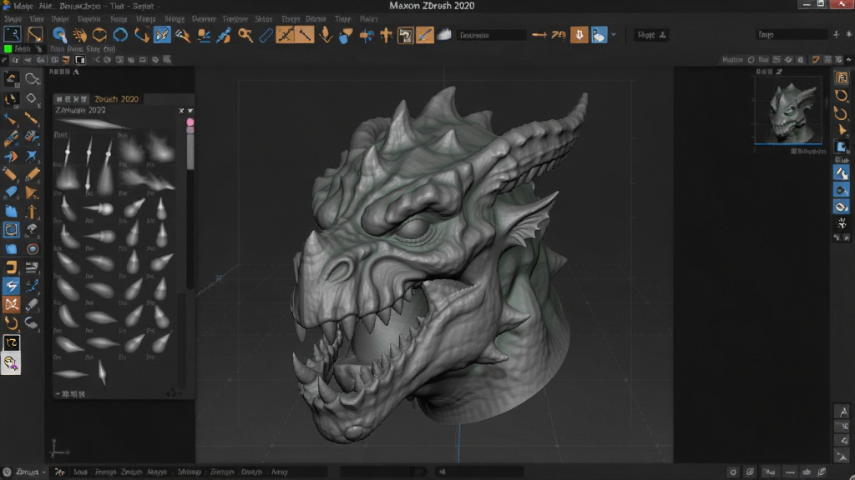Click the orange circular undo arrow in left toolbar
Screen dimensions: 855x480
point(12,323)
